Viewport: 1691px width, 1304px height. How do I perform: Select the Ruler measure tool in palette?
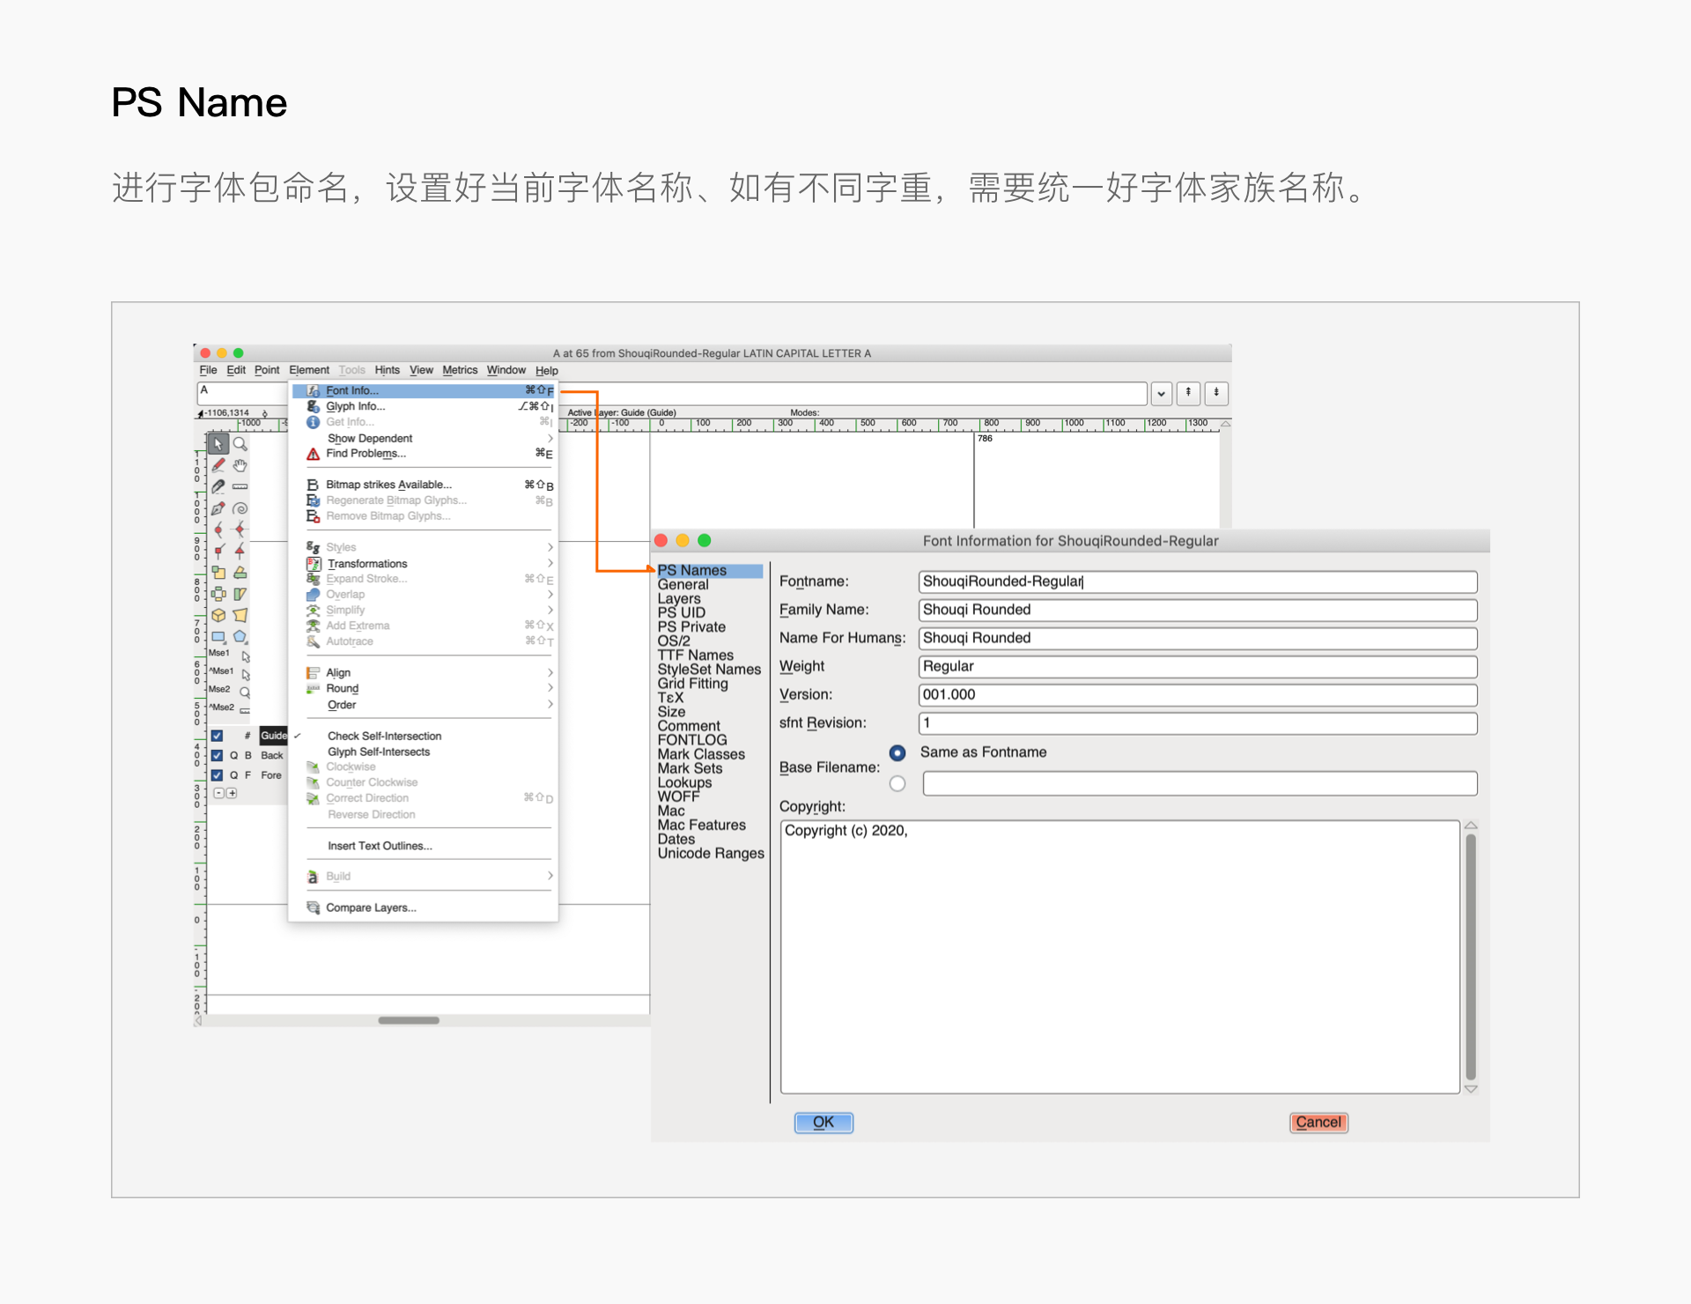pos(240,486)
